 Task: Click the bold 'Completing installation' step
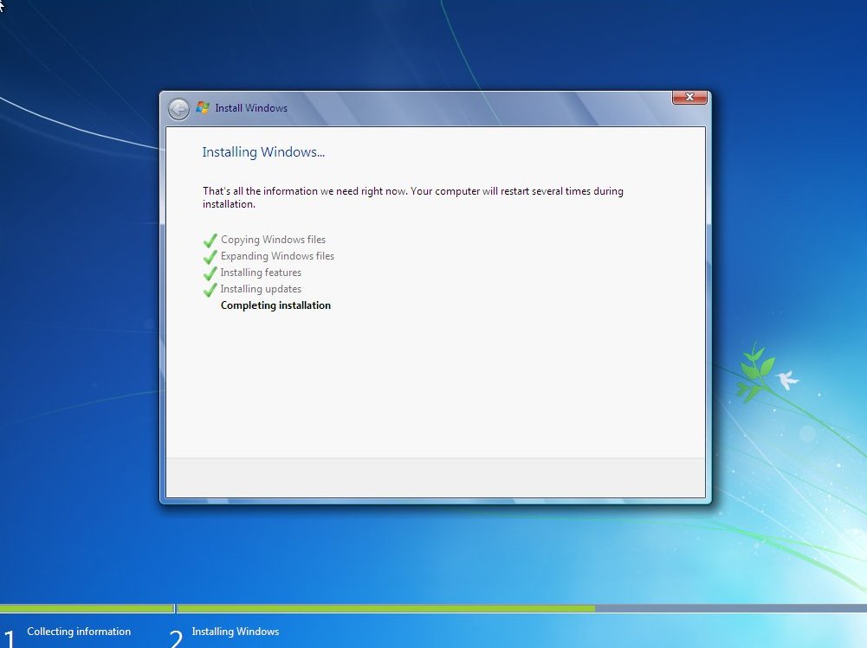275,305
